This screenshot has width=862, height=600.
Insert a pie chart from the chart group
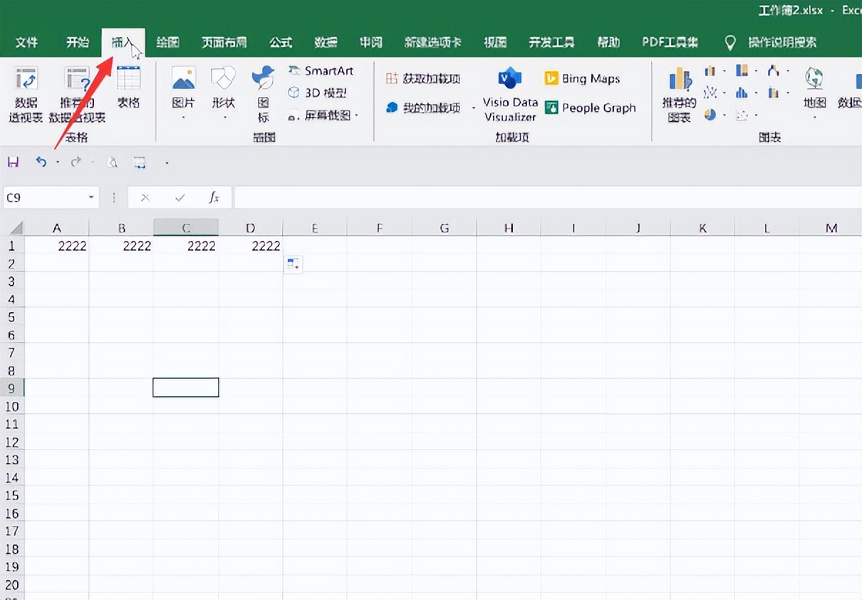[x=710, y=114]
